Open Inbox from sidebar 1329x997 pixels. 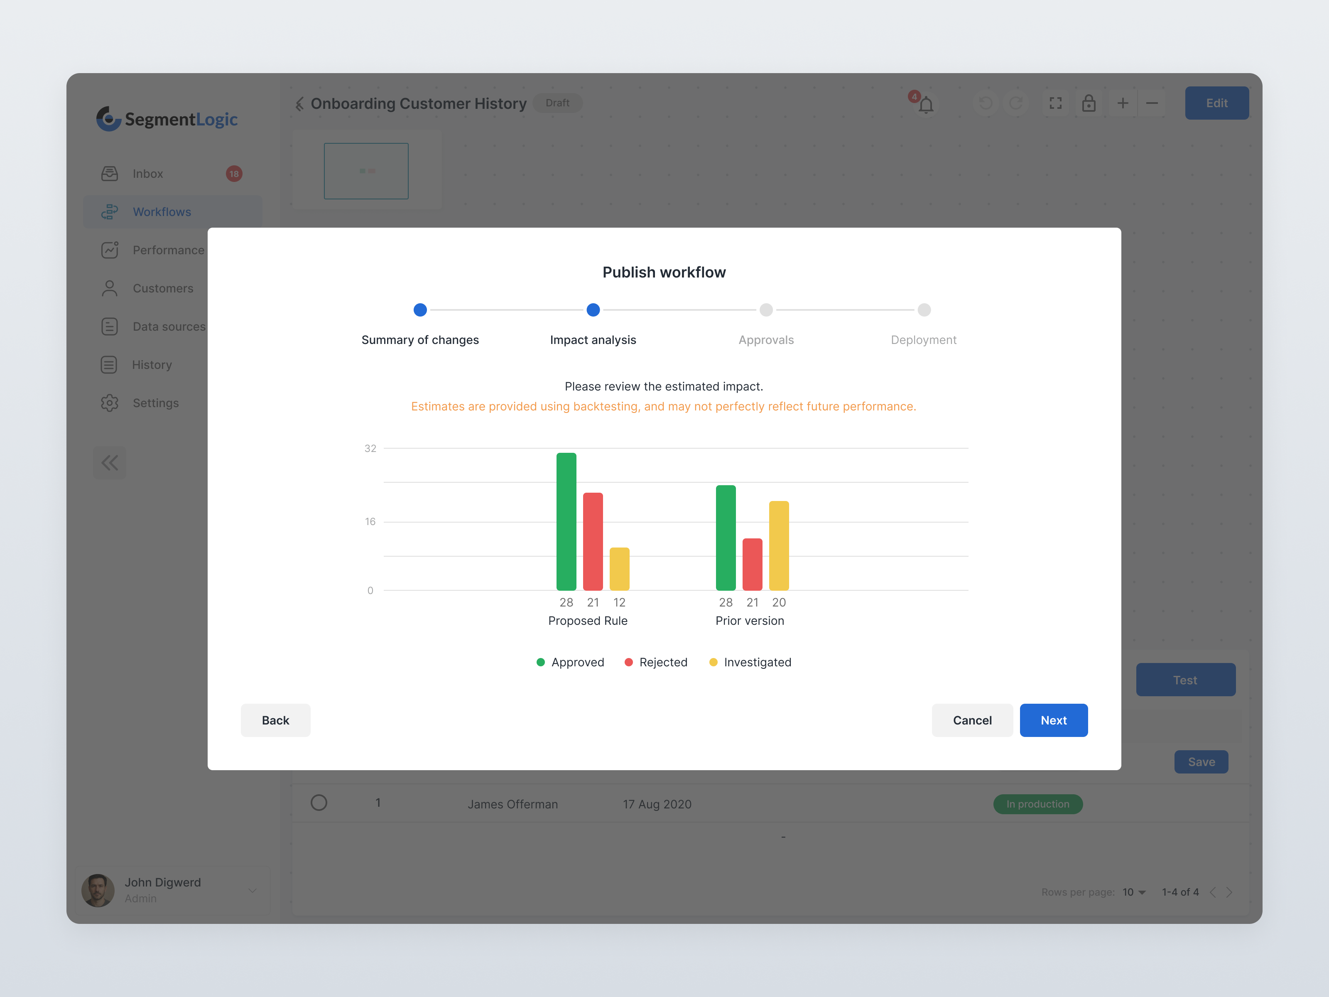[172, 174]
